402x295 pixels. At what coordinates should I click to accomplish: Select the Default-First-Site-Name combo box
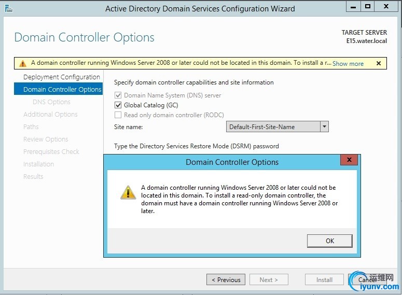click(x=273, y=127)
